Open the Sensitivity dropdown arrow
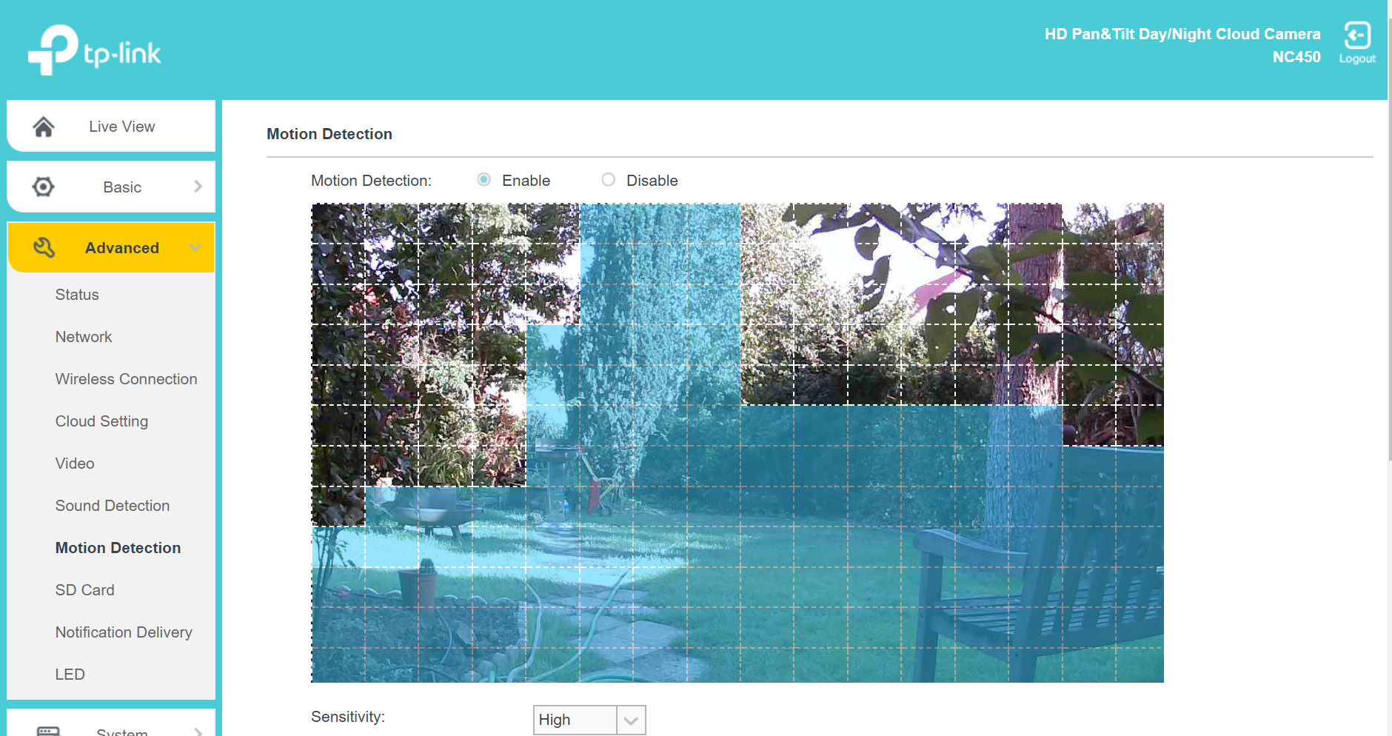The width and height of the screenshot is (1392, 736). point(631,720)
